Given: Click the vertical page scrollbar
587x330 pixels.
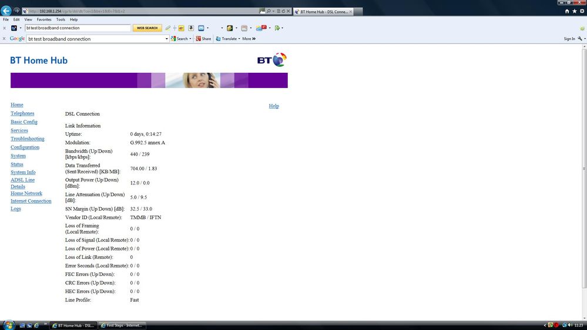Looking at the screenshot, I should click(x=584, y=169).
